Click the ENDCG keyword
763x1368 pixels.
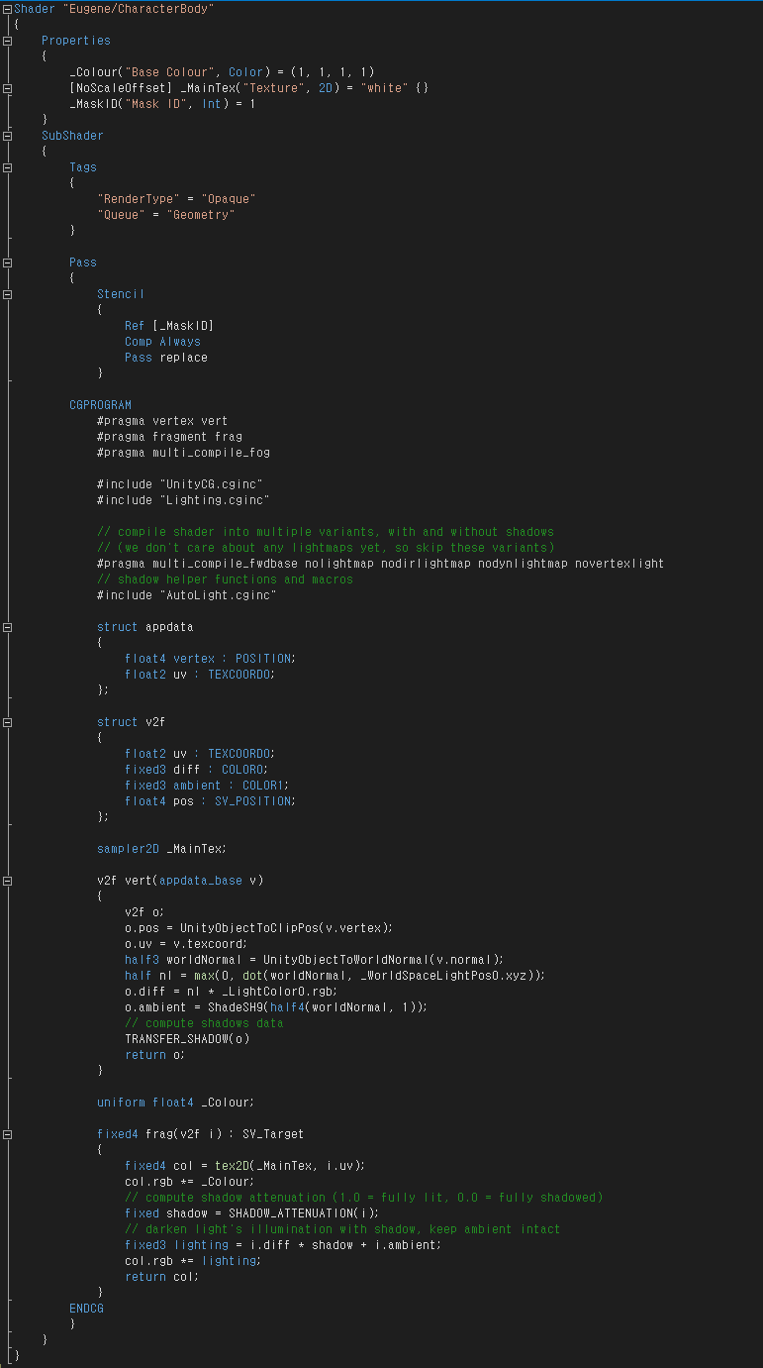86,1309
